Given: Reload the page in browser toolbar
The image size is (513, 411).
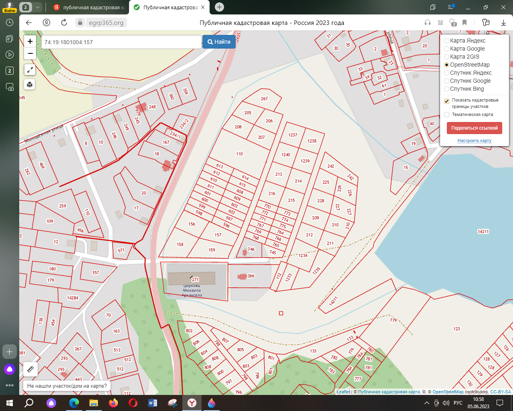Looking at the screenshot, I should point(64,22).
